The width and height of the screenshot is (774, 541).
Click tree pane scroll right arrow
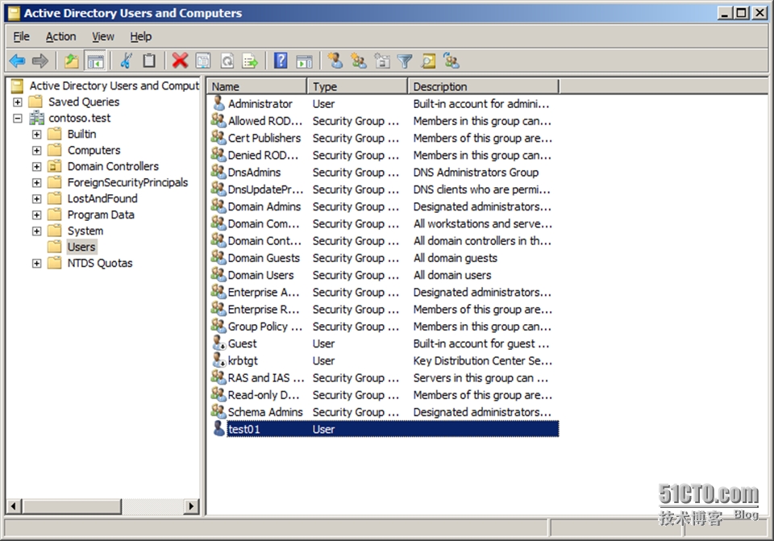coord(192,506)
